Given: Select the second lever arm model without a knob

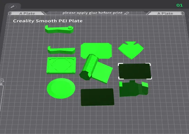Looking at the screenshot, I should (x=61, y=50).
